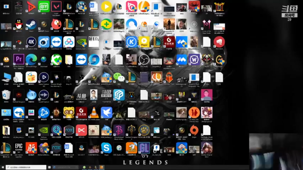This screenshot has width=303, height=170.
Task: Launch the Fall Guys shortcut
Action: (x=31, y=113)
